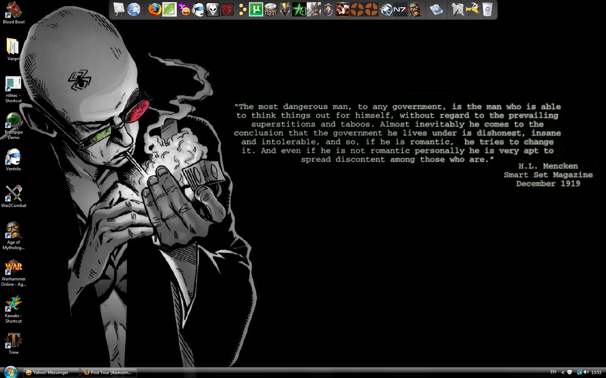Launch Team Fortress 2 smooth logo icon
The height and width of the screenshot is (378, 606).
tap(357, 9)
